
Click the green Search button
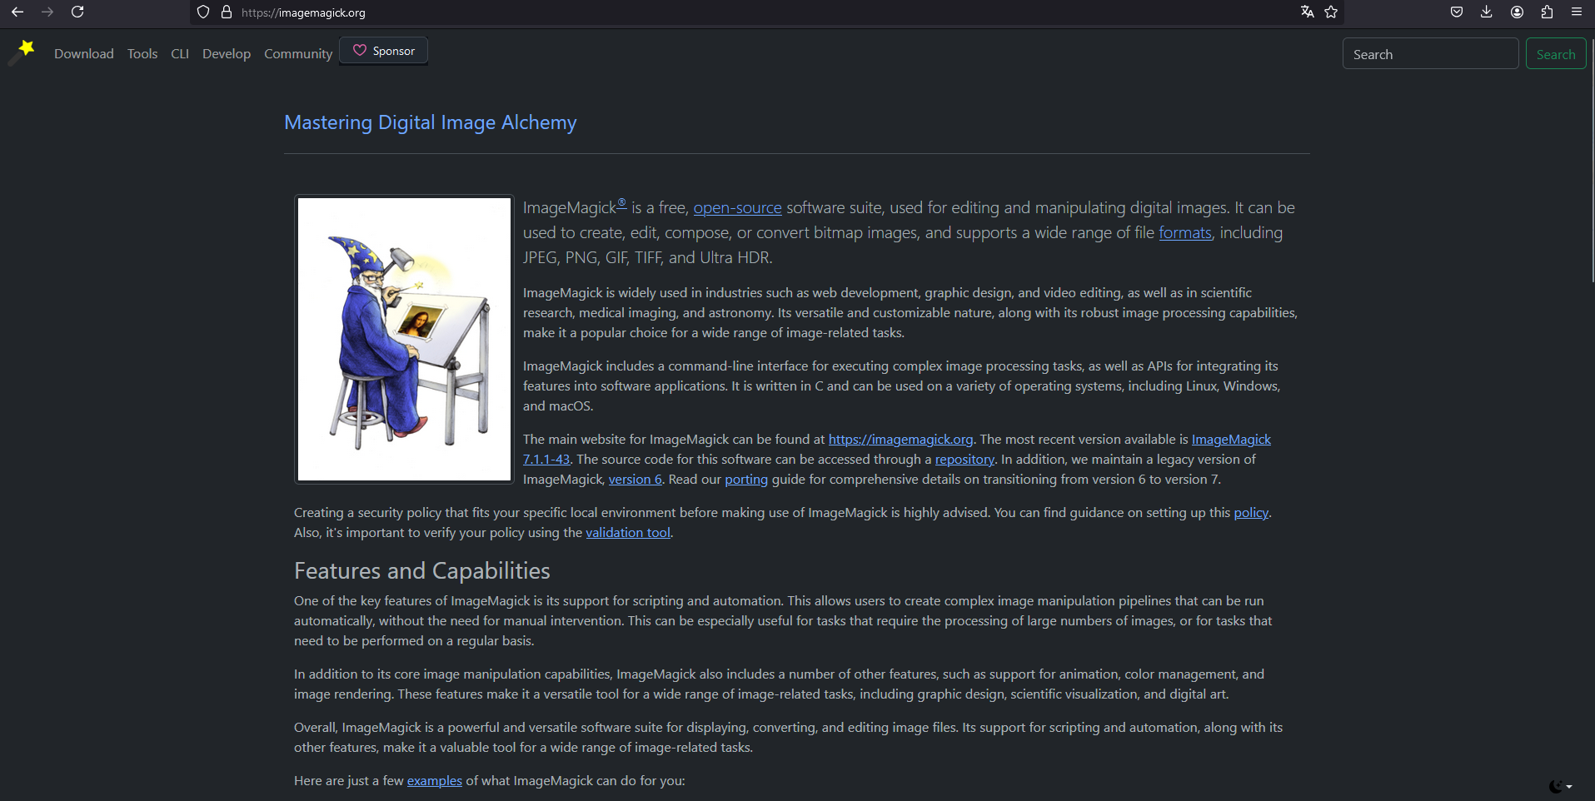1556,54
